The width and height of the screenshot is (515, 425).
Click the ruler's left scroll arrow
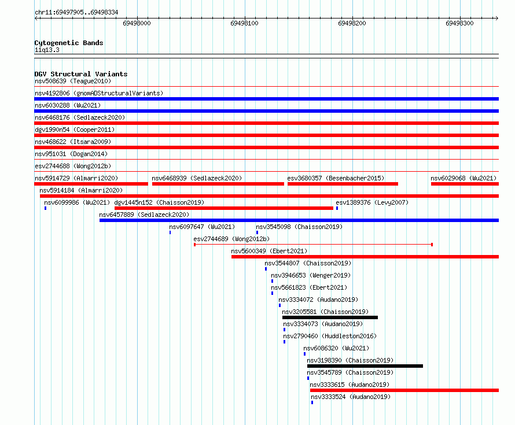36,19
